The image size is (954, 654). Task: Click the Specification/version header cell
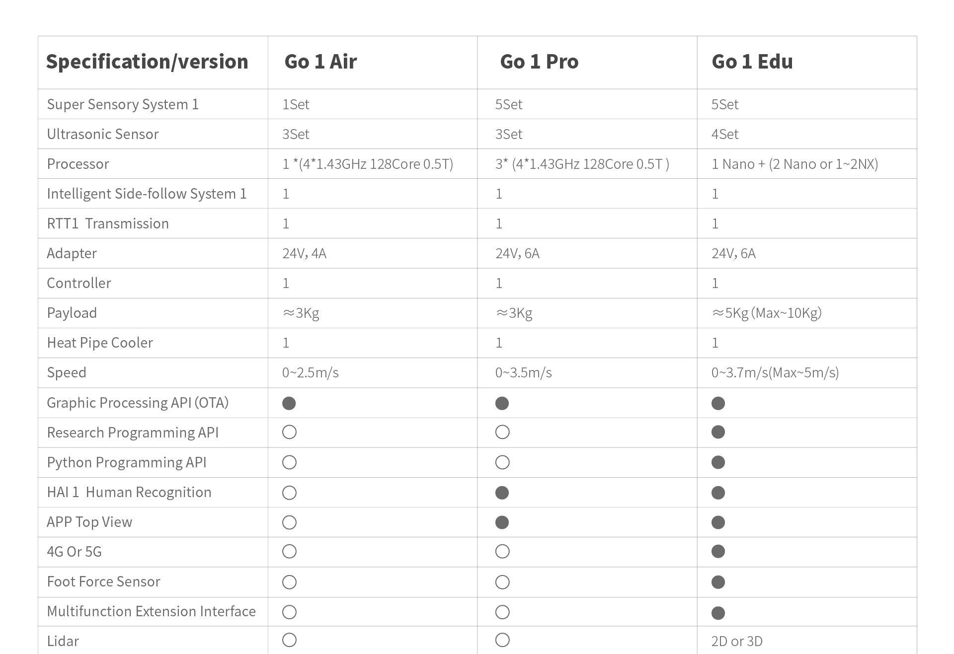point(147,62)
